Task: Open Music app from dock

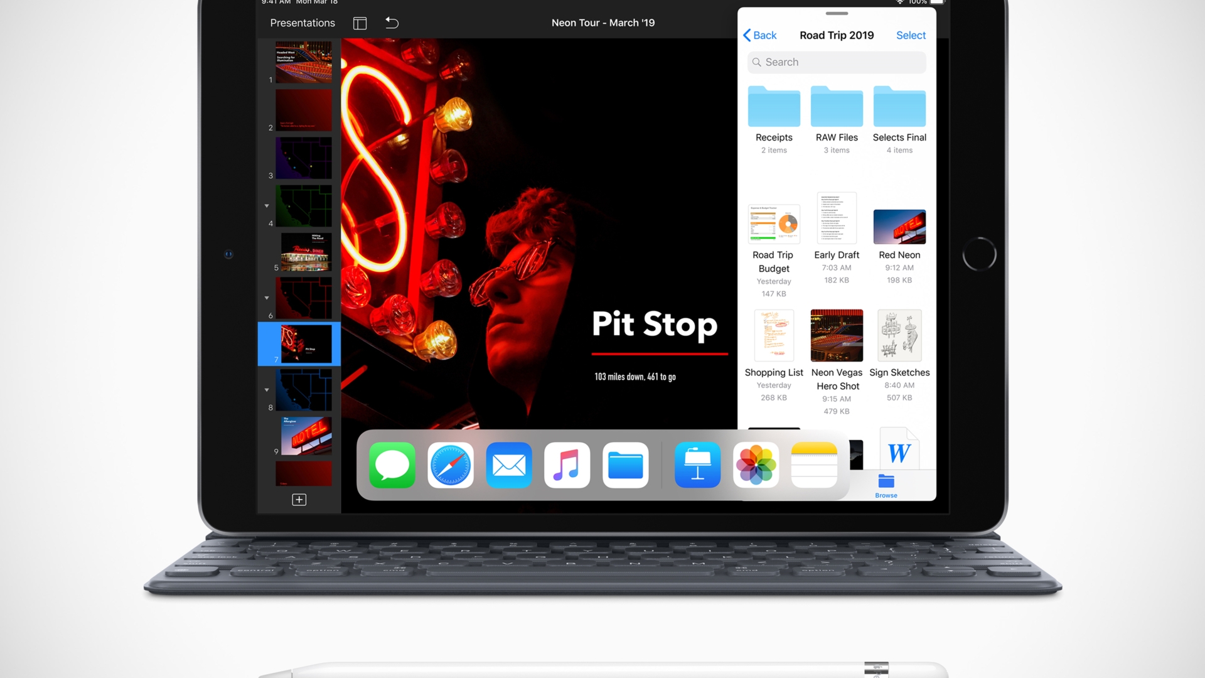Action: tap(567, 465)
